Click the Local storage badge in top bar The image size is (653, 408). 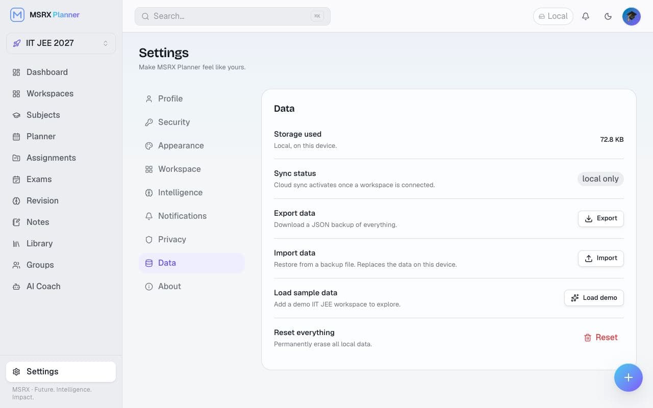553,16
